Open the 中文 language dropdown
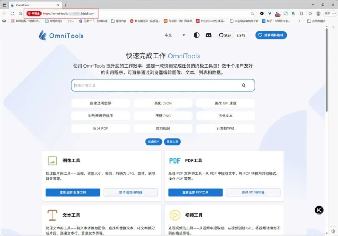 [x=175, y=35]
